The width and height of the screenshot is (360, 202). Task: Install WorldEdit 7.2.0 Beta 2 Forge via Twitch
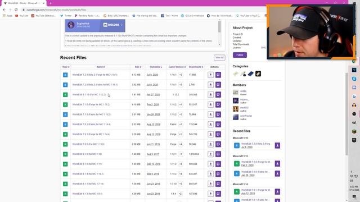(x=218, y=75)
